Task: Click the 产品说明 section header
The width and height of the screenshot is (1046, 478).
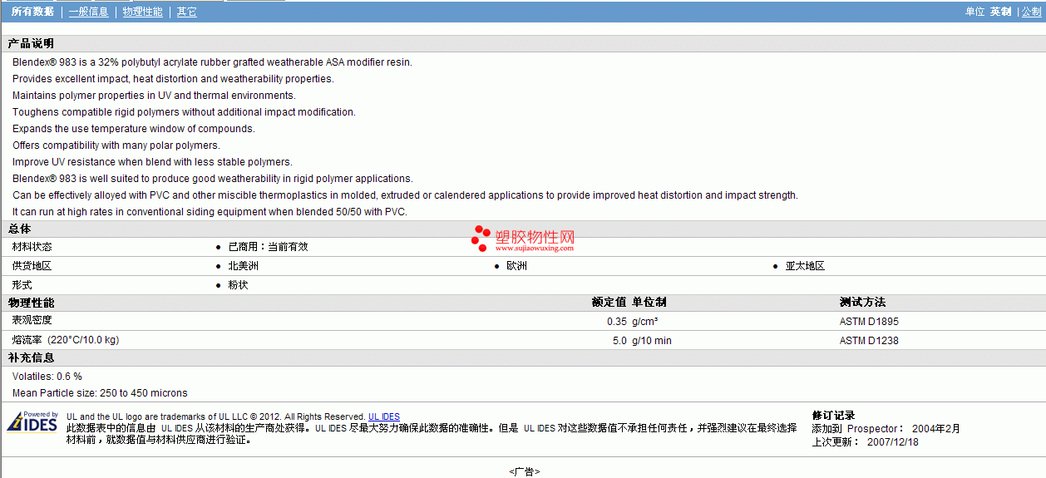Action: click(x=31, y=44)
